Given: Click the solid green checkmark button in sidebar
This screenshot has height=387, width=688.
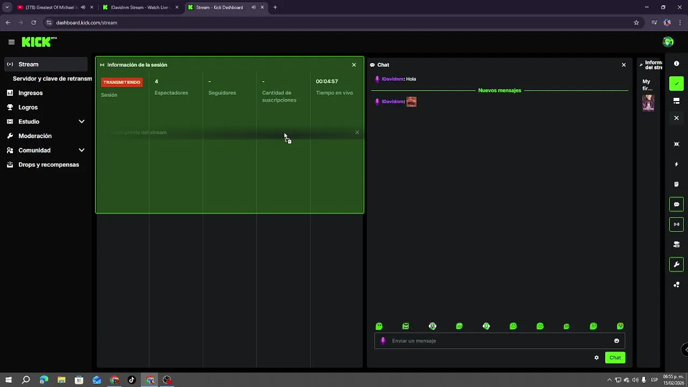Looking at the screenshot, I should [x=677, y=83].
